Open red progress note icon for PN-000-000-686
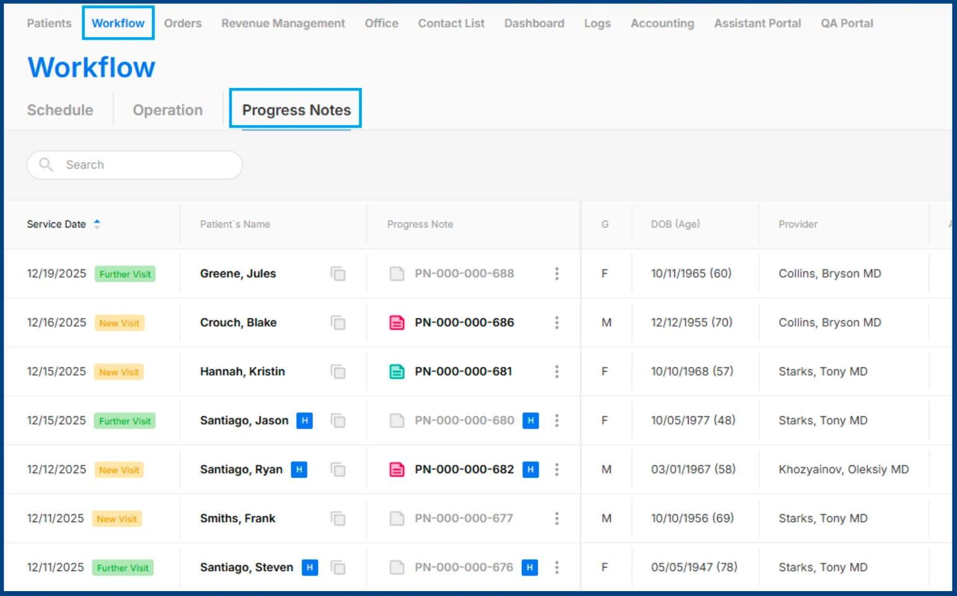The height and width of the screenshot is (596, 957). [x=397, y=323]
